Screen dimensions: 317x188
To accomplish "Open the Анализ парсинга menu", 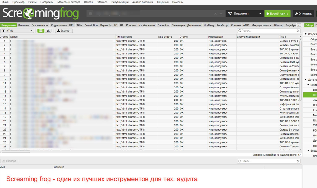I will (x=143, y=2).
